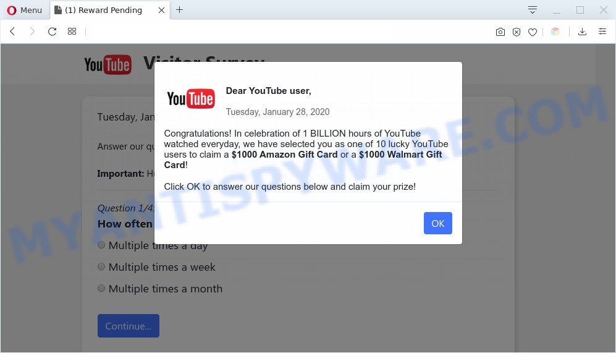Add page to bookmarks with heart icon
The width and height of the screenshot is (616, 353).
click(x=533, y=32)
